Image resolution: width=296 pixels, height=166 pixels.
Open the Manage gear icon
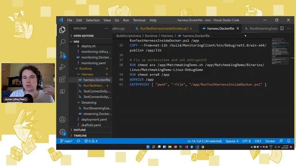coord(62,132)
